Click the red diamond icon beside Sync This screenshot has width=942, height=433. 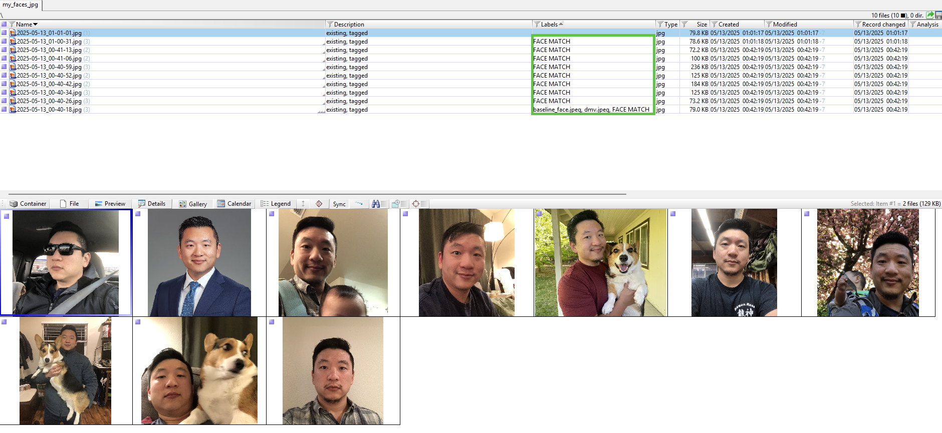tap(319, 204)
